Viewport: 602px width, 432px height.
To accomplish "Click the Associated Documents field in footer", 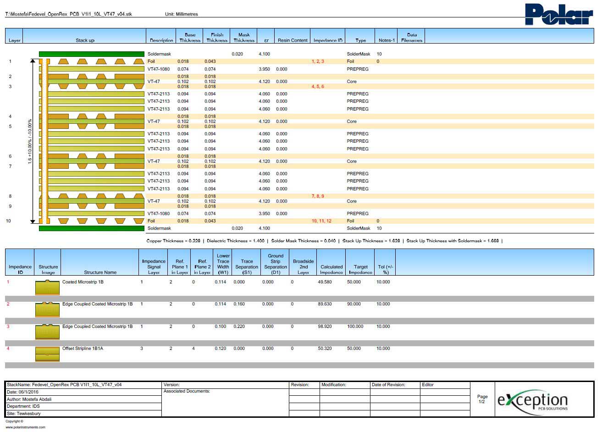I will 187,391.
